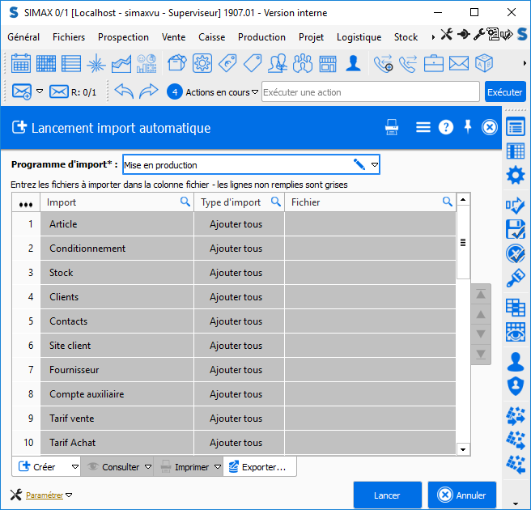Click the undo arrow in the toolbar
531x510 pixels.
[x=123, y=91]
